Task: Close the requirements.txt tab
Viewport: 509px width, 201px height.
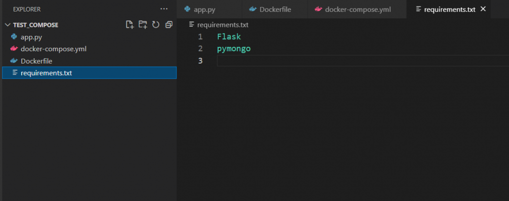Action: tap(483, 9)
